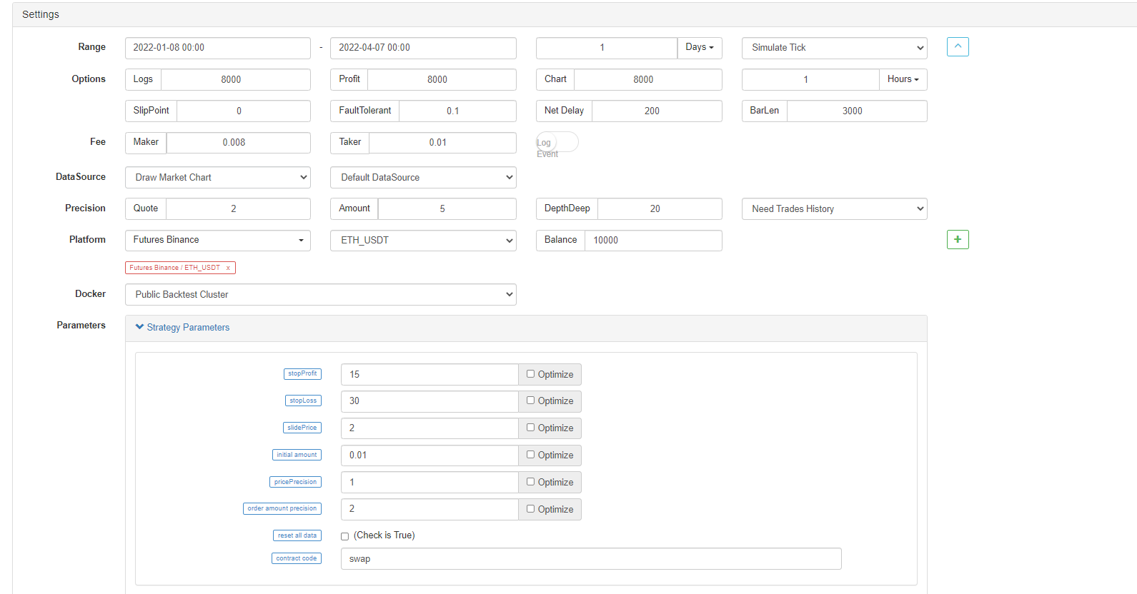1137x594 pixels.
Task: Open the Hours unit dropdown
Action: (x=903, y=79)
